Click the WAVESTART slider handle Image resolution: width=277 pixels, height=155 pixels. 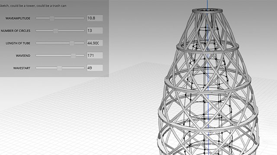60,68
